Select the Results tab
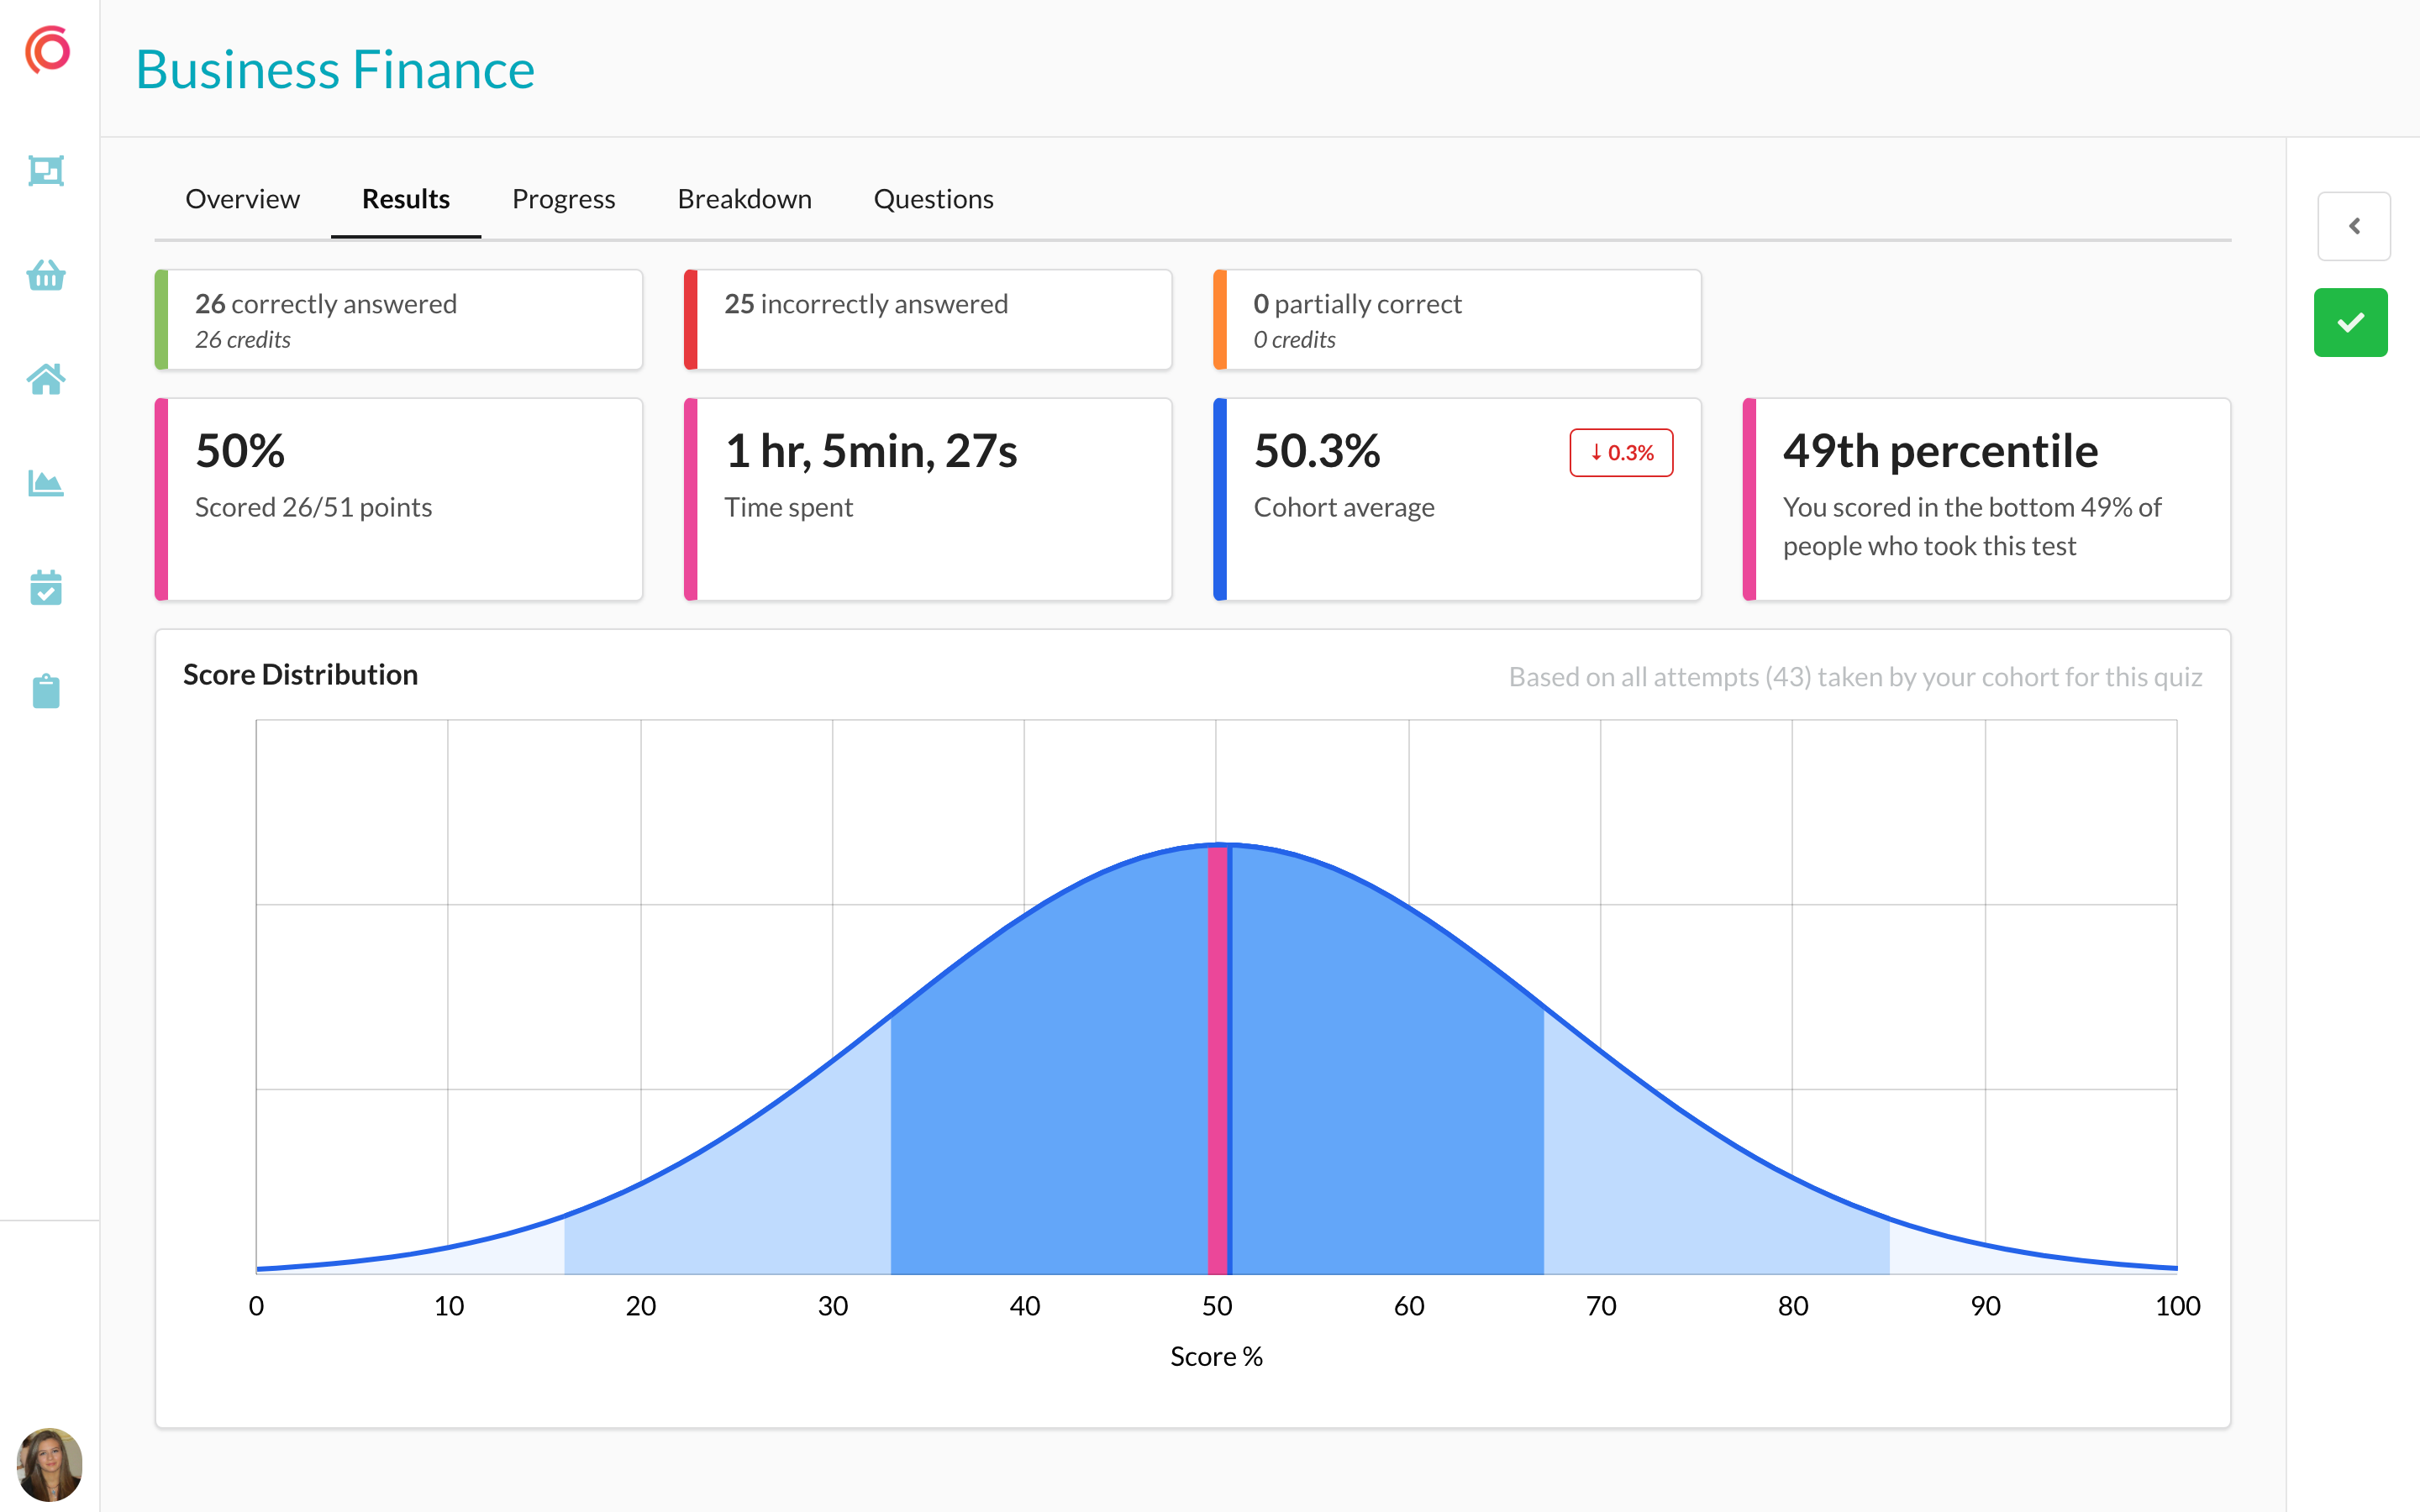2420x1512 pixels. [405, 199]
